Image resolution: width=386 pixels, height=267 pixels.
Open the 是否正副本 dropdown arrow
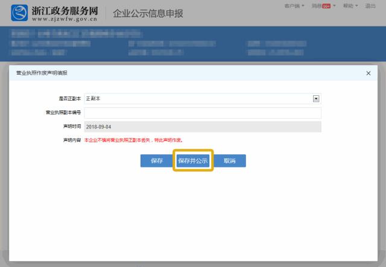tap(316, 99)
